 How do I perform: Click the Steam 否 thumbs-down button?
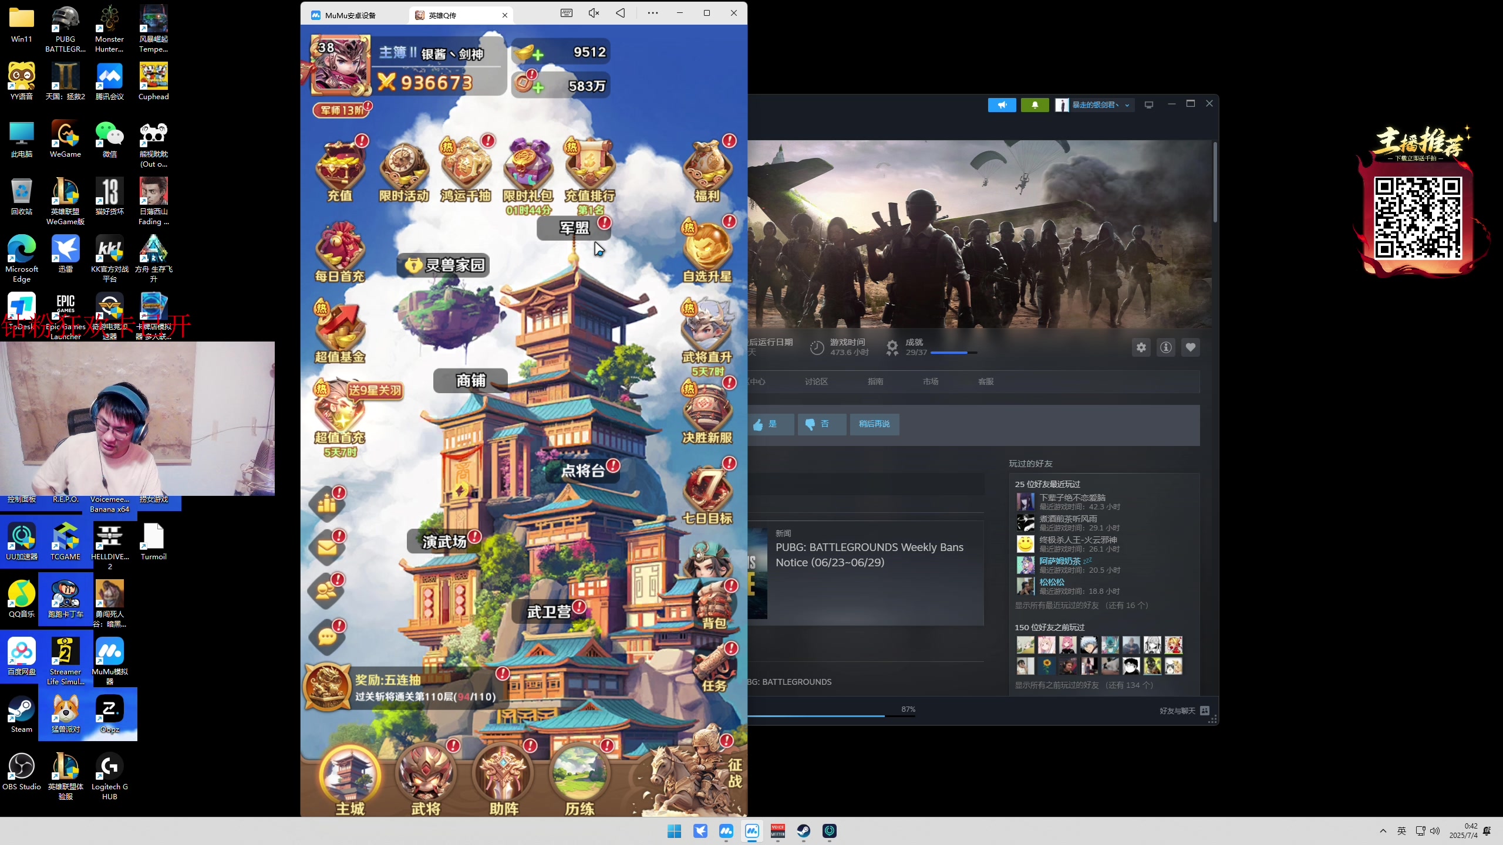click(822, 424)
